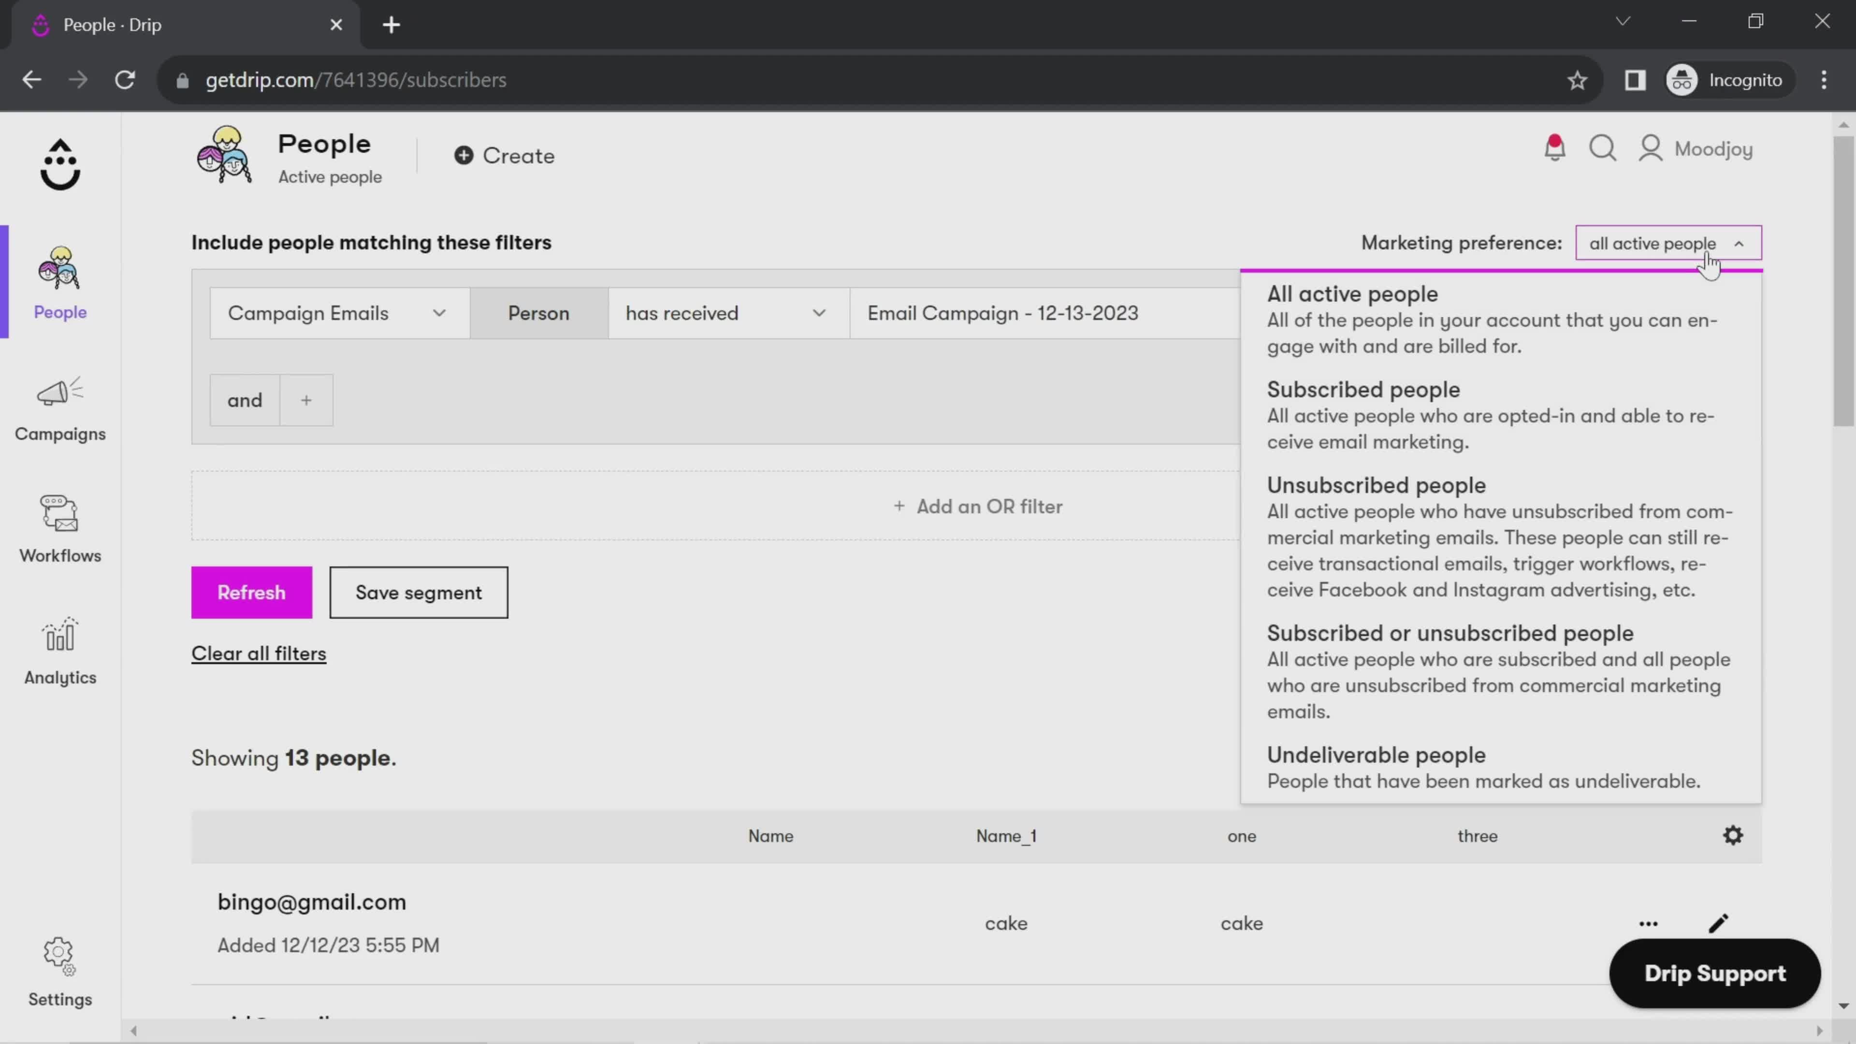Open the Drip smiley home logo
The image size is (1856, 1044).
[60, 164]
